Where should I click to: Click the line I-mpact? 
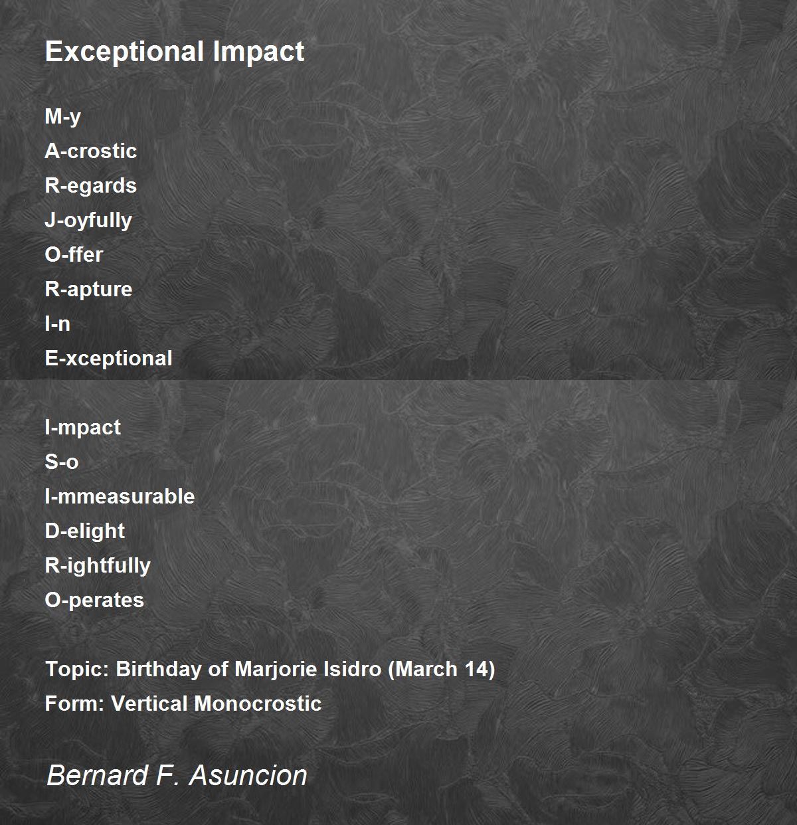[x=83, y=428]
